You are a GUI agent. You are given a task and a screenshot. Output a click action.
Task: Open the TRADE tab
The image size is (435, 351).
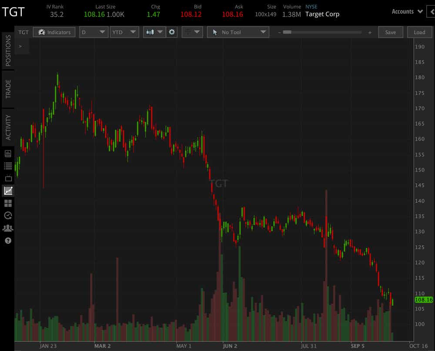coord(8,89)
